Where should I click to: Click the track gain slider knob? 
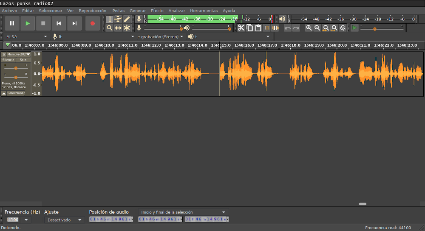tap(16, 68)
